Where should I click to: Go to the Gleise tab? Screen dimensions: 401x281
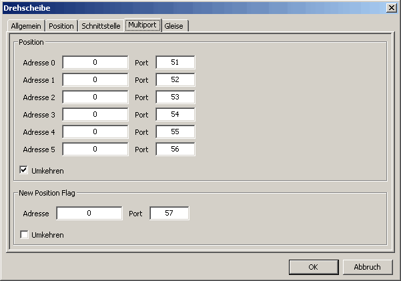click(176, 26)
